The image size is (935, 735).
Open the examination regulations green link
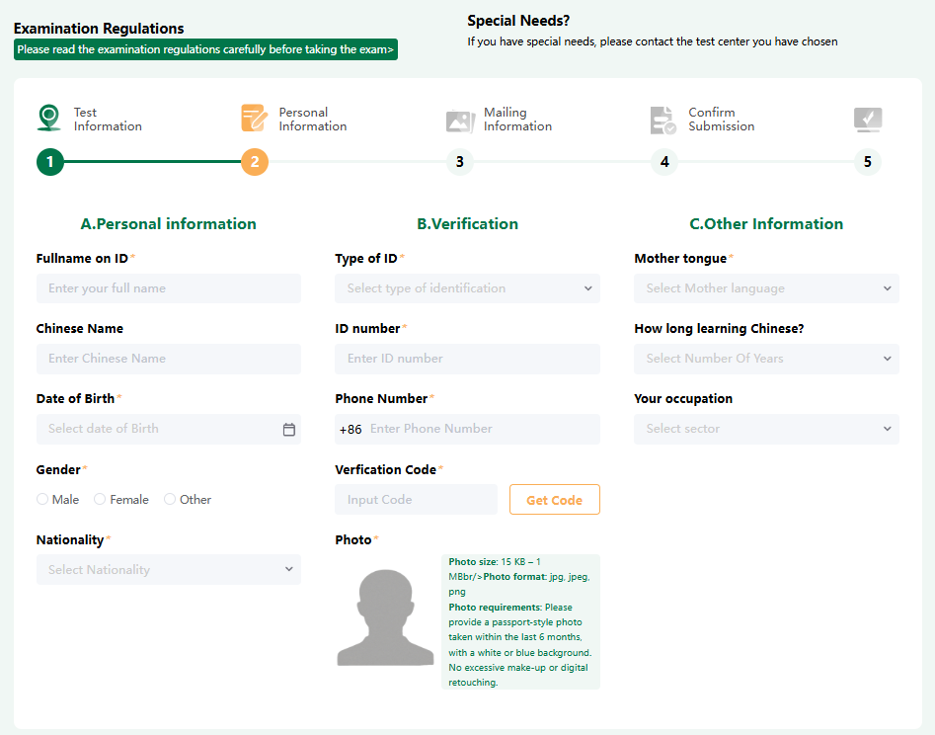click(x=205, y=49)
